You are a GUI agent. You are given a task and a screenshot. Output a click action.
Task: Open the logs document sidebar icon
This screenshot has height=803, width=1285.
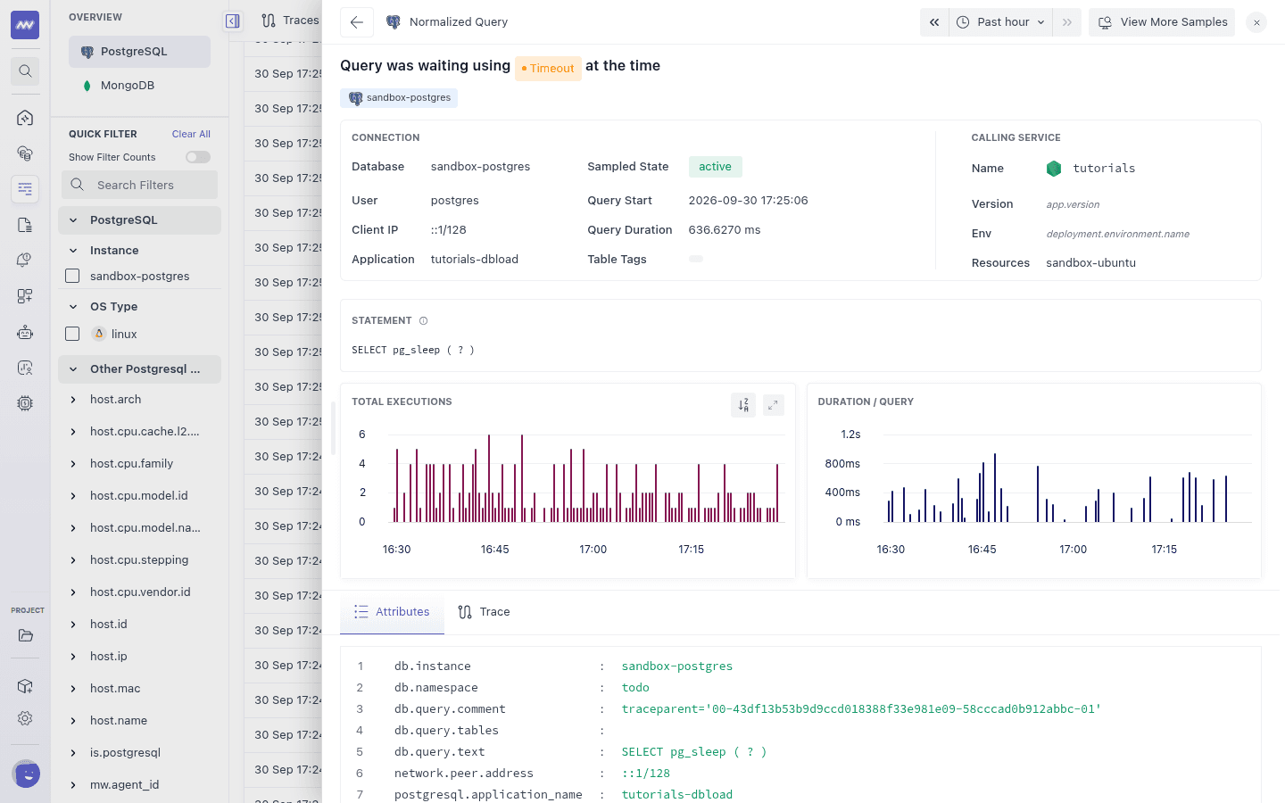pyautogui.click(x=25, y=225)
